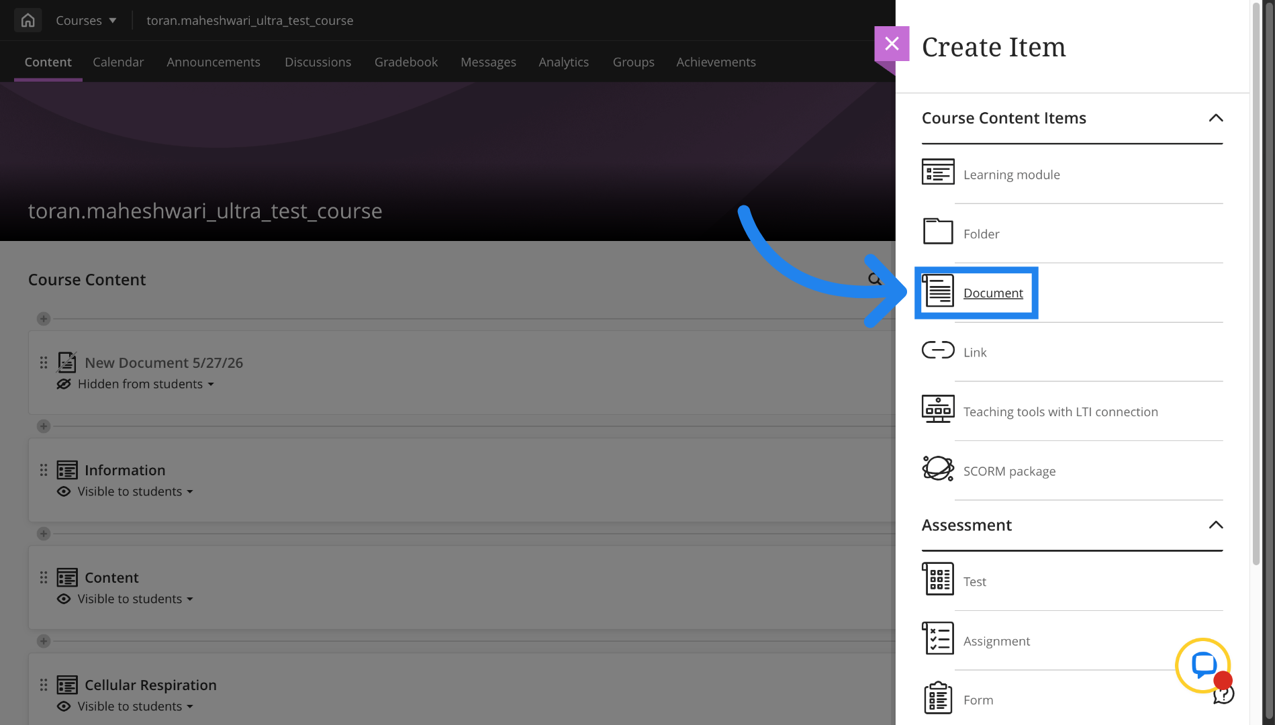The width and height of the screenshot is (1275, 725).
Task: Click the Information module icon
Action: [x=67, y=470]
